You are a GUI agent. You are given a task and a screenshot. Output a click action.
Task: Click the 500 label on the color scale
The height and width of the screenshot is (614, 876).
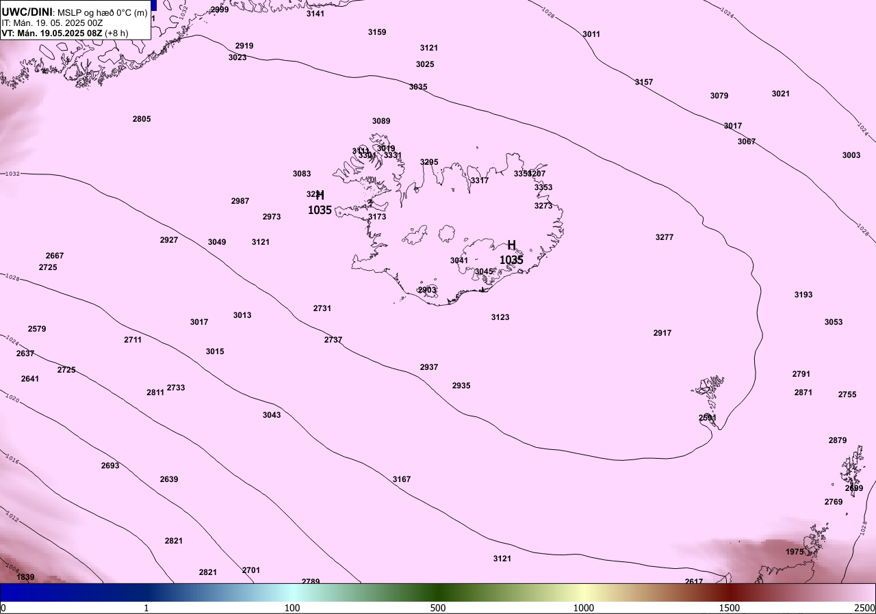(438, 608)
